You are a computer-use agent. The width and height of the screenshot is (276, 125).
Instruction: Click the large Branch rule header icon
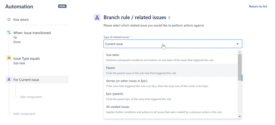97,18
